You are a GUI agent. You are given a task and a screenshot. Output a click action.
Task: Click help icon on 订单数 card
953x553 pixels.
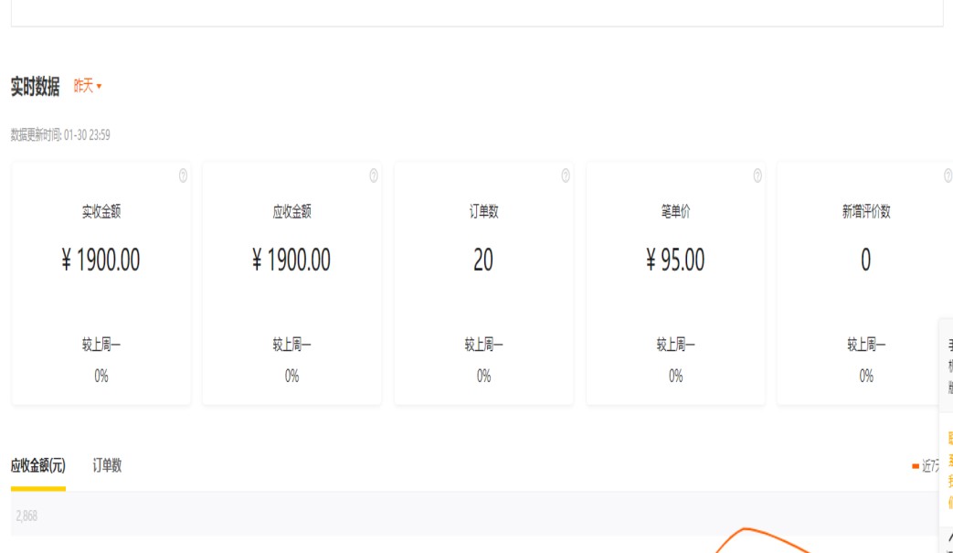click(565, 175)
